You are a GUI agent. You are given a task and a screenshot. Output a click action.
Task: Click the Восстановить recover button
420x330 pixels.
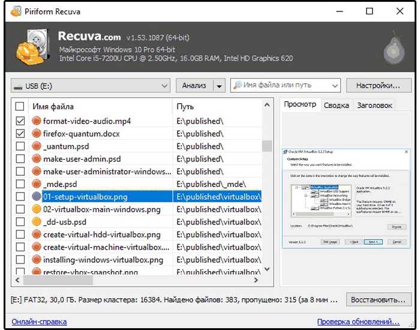coord(379,299)
